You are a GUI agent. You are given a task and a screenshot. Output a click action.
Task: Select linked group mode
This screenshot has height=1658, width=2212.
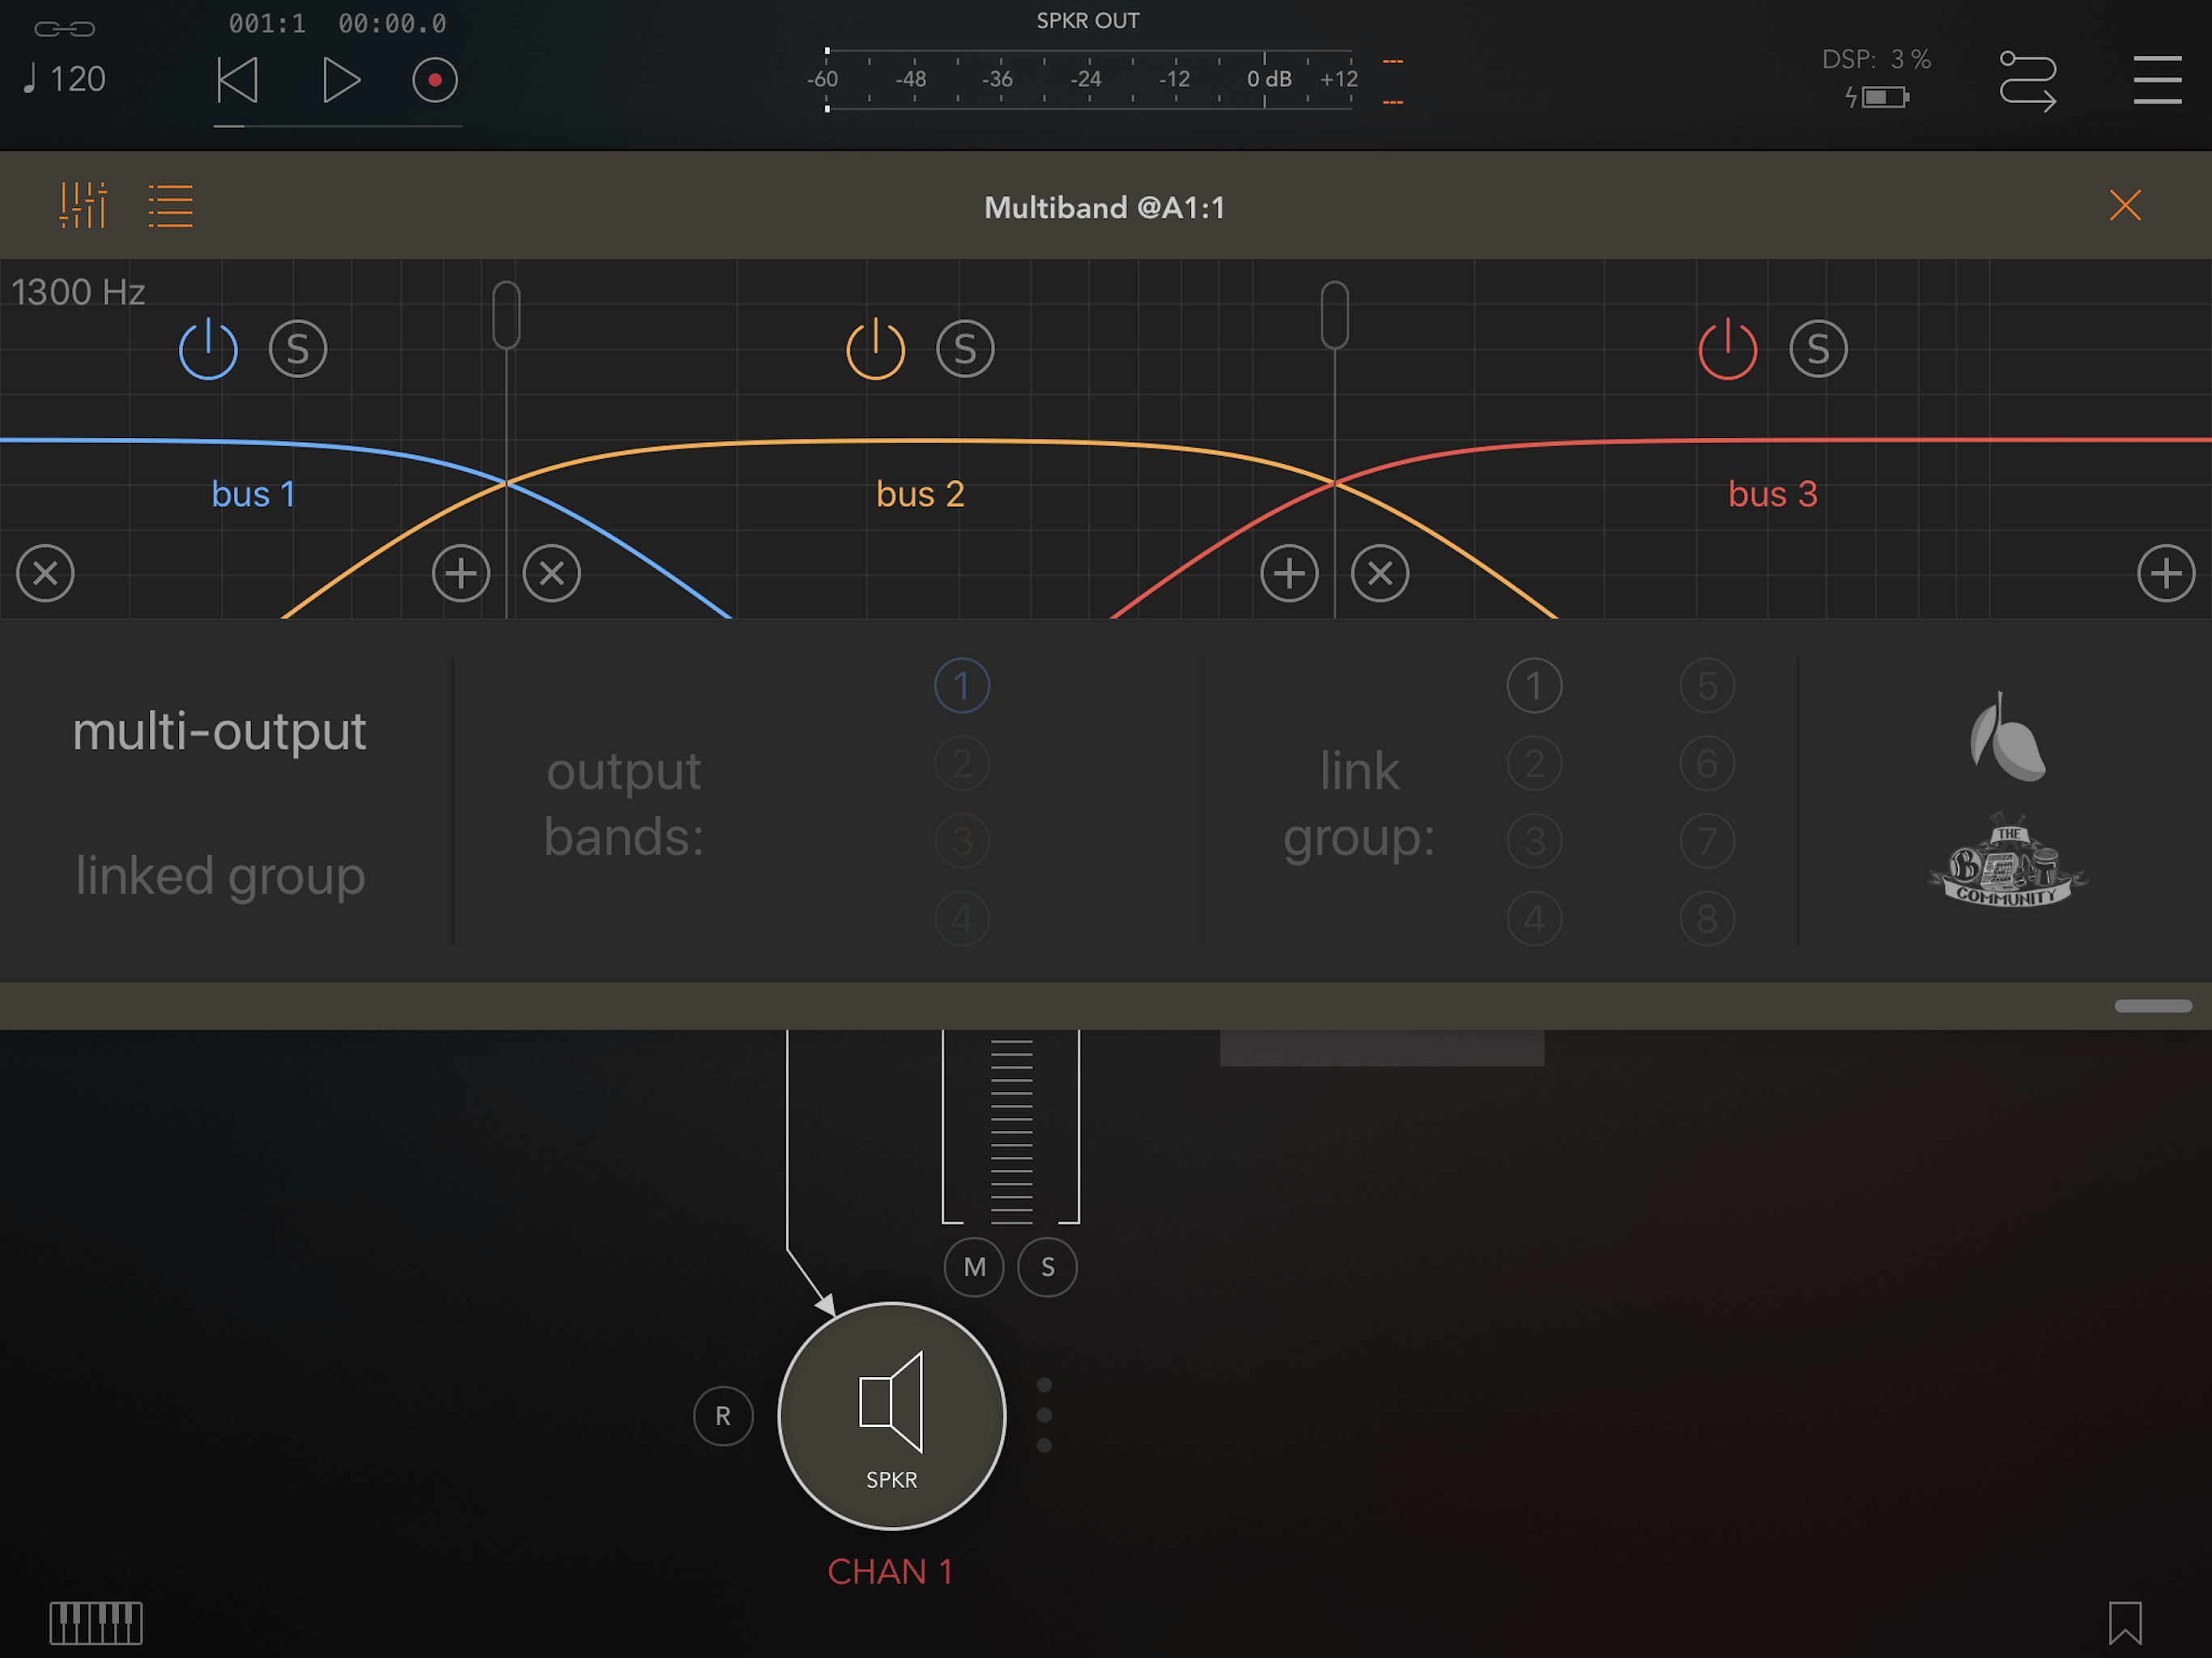[220, 875]
